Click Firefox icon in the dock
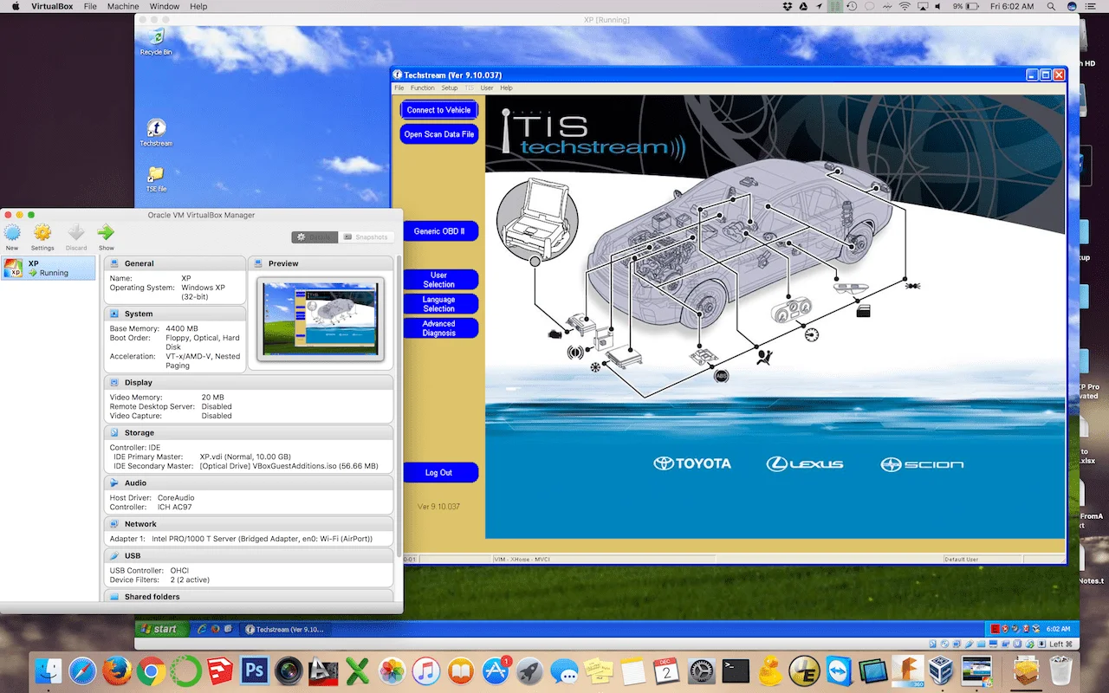 [x=116, y=670]
